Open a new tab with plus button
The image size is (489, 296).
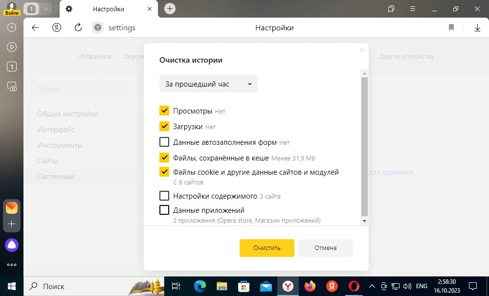point(170,9)
